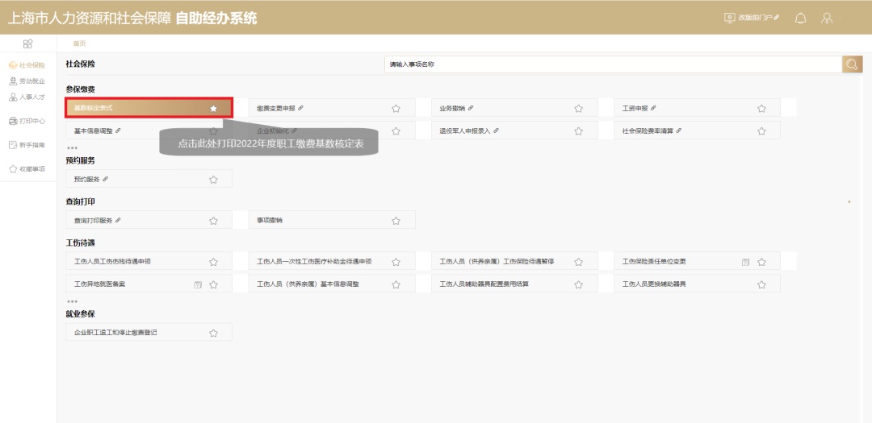Expand more items under 工伤待遇 via the ellipsis
The width and height of the screenshot is (872, 423).
[72, 301]
